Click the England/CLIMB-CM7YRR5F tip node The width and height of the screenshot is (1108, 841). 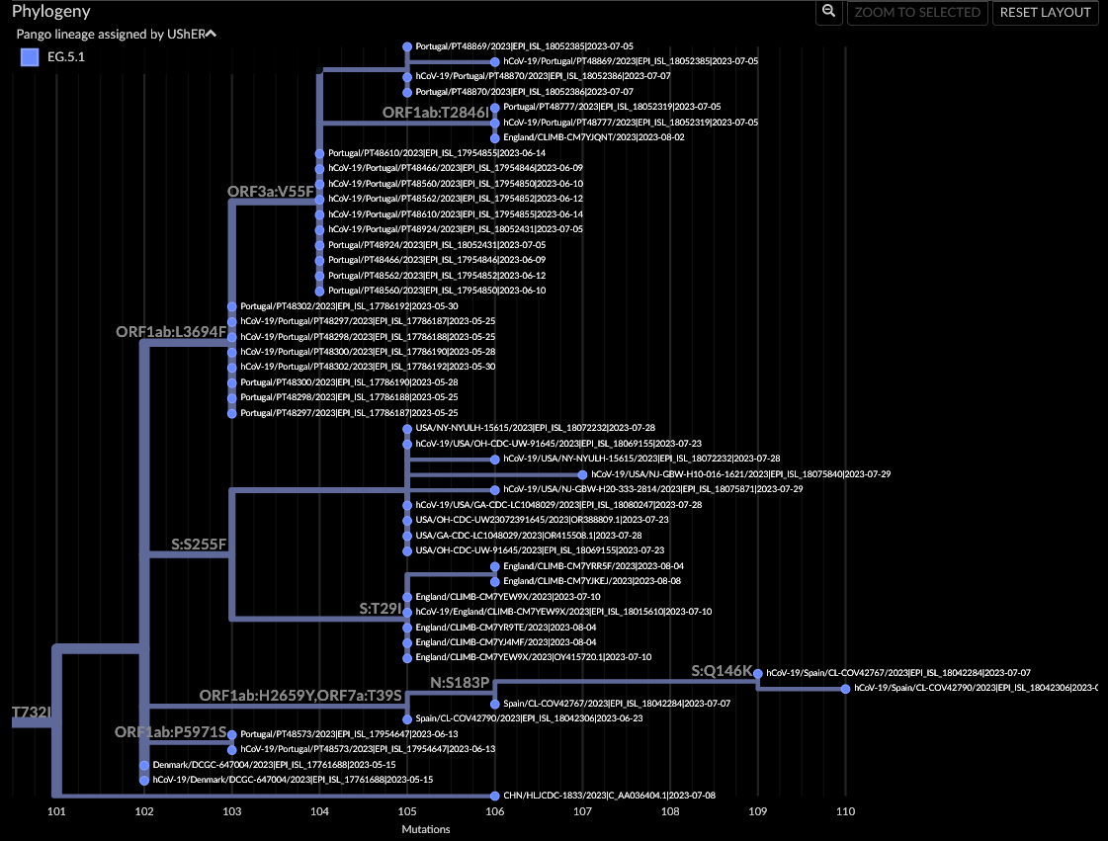coord(493,566)
